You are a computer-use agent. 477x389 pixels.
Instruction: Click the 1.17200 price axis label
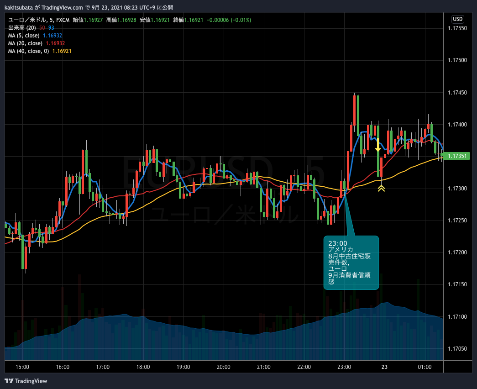[457, 252]
